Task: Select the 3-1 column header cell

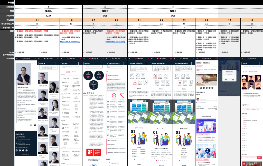Action: click(x=139, y=20)
